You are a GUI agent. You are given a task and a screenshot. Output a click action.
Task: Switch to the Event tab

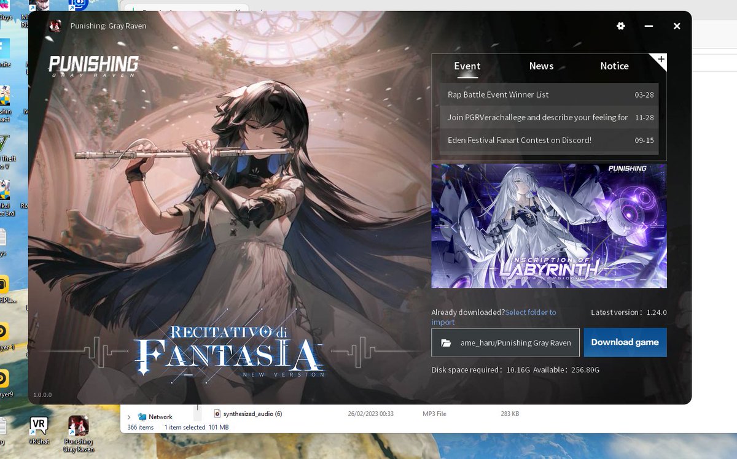click(467, 66)
